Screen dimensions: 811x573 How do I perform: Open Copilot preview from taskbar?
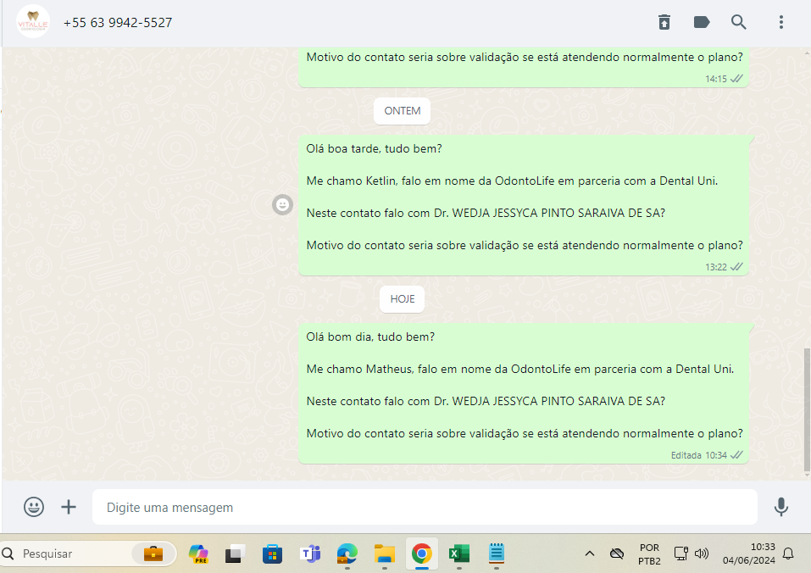click(x=198, y=554)
